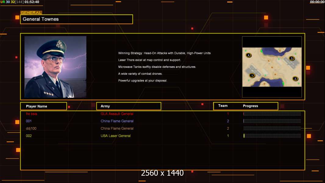Click start position marker 1 on minimap

click(x=252, y=75)
